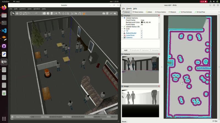Add a directional light in Gazebo
Image resolution: width=220 pixels, height=123 pixels.
64,13
